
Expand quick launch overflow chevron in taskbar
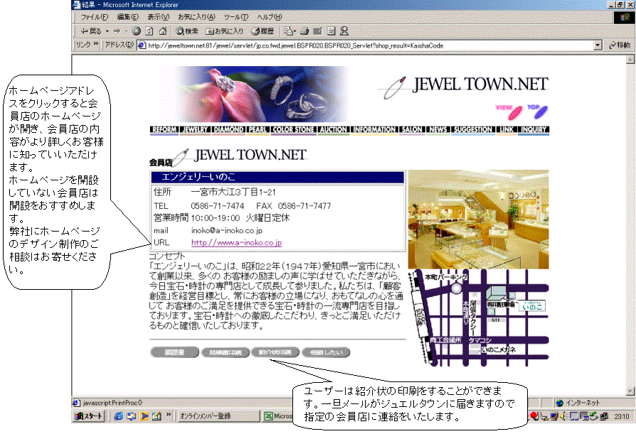169,415
